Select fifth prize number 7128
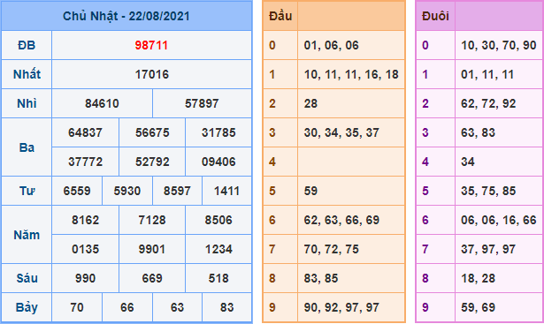 152,220
